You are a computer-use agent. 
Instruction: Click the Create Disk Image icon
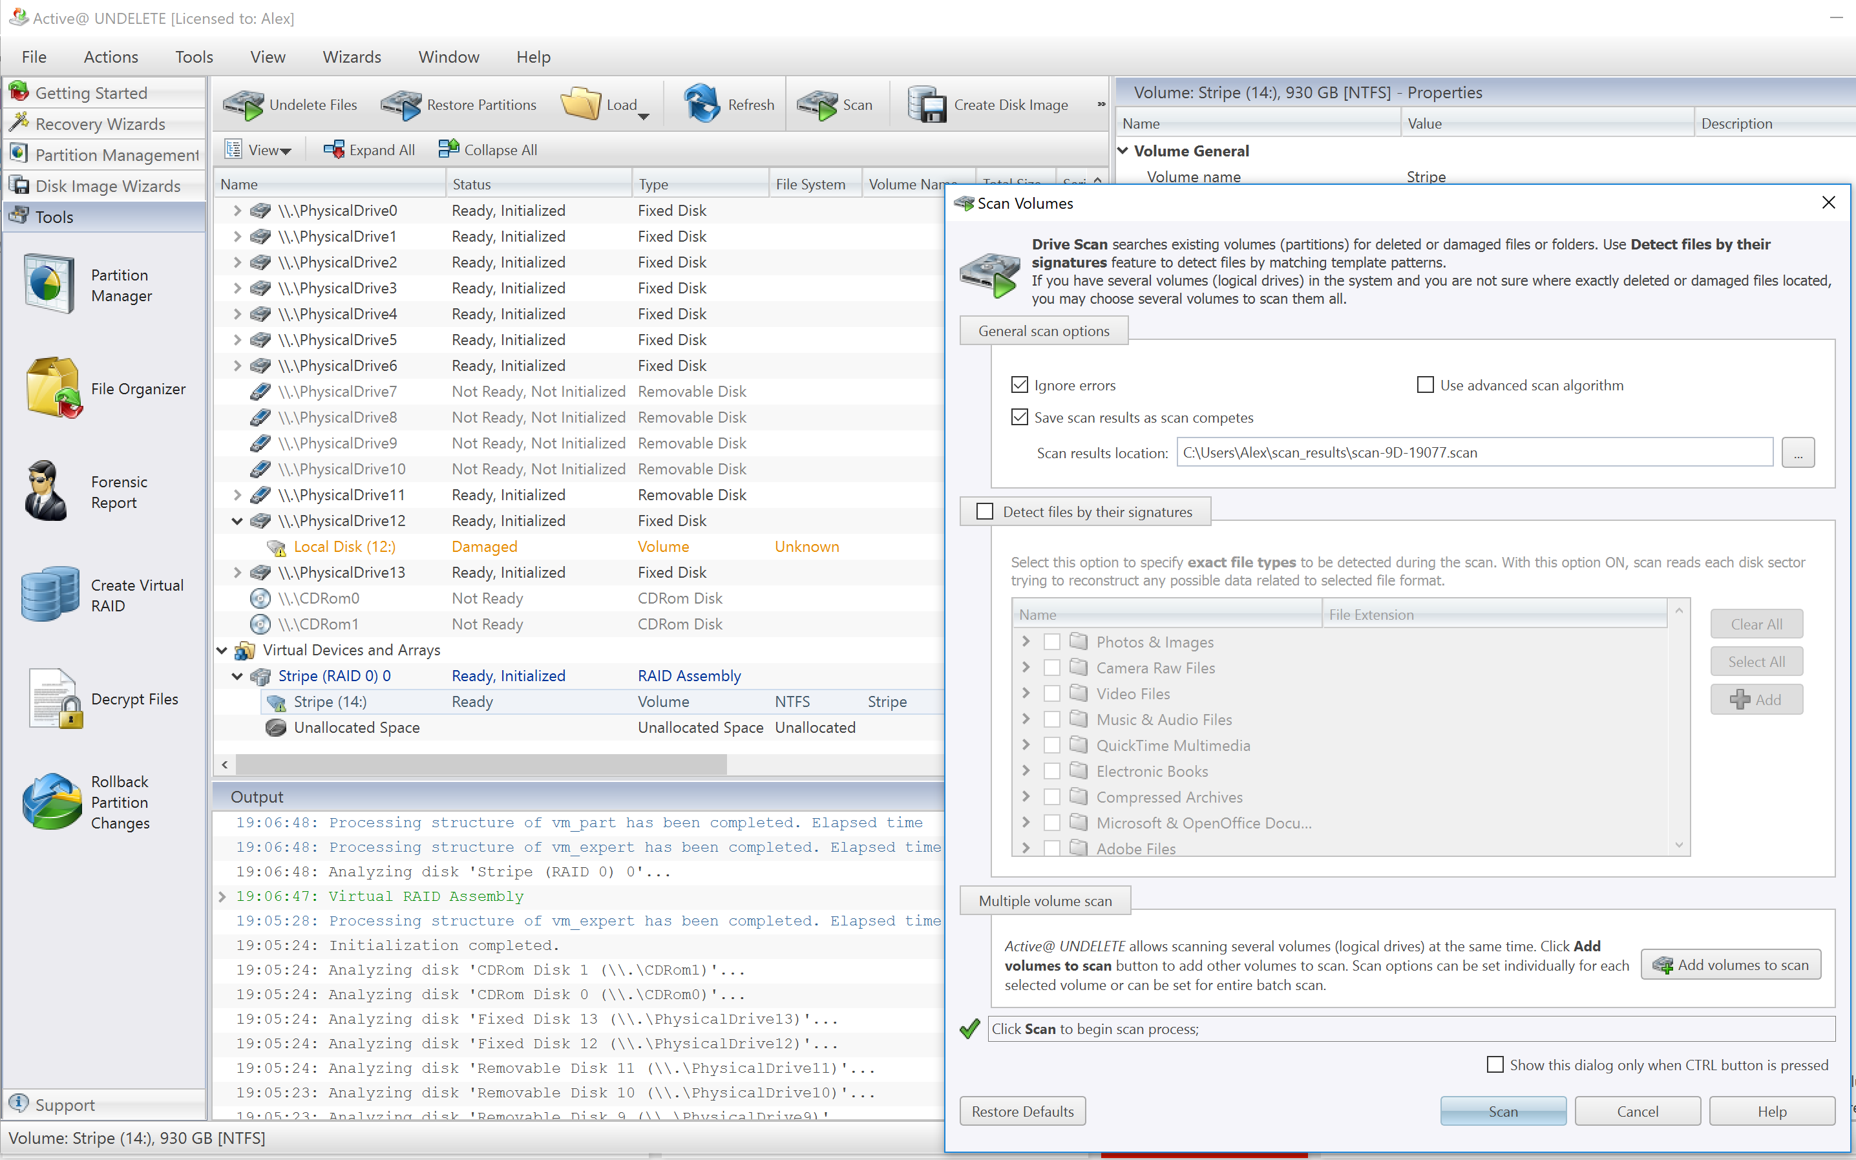click(927, 104)
